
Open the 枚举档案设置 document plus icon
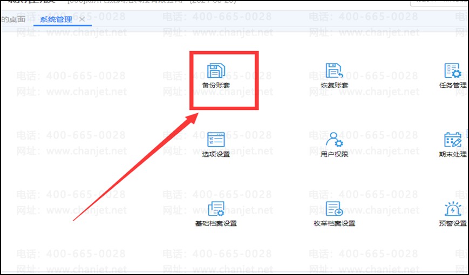point(334,209)
